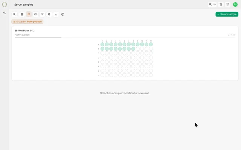The height and width of the screenshot is (150, 241).
Task: Select occupied well A10
Action: pyautogui.click(x=142, y=44)
